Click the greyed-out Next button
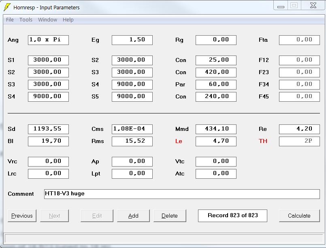Image resolution: width=326 pixels, height=248 pixels. (x=55, y=216)
